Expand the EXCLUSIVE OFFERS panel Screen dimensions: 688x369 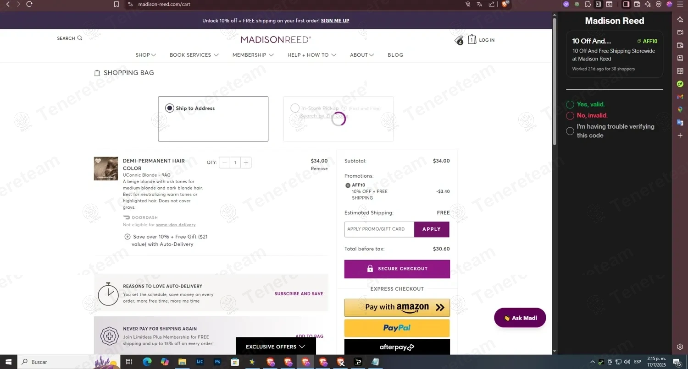point(276,347)
